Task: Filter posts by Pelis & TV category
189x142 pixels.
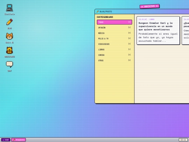Action: pyautogui.click(x=114, y=39)
